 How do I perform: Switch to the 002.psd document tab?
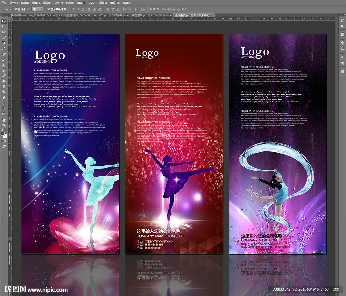(112, 15)
